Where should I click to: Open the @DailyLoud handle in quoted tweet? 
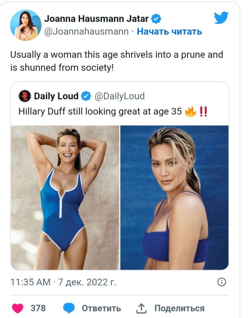[119, 96]
